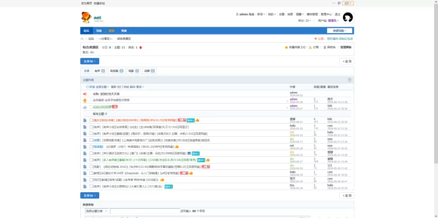Open the 快捷导航 dropdown
Screen dimensions: 438x218
tap(340, 31)
